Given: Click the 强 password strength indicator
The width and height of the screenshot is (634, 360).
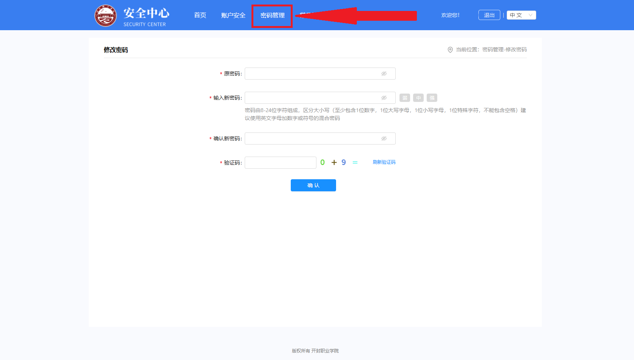Looking at the screenshot, I should [x=432, y=98].
